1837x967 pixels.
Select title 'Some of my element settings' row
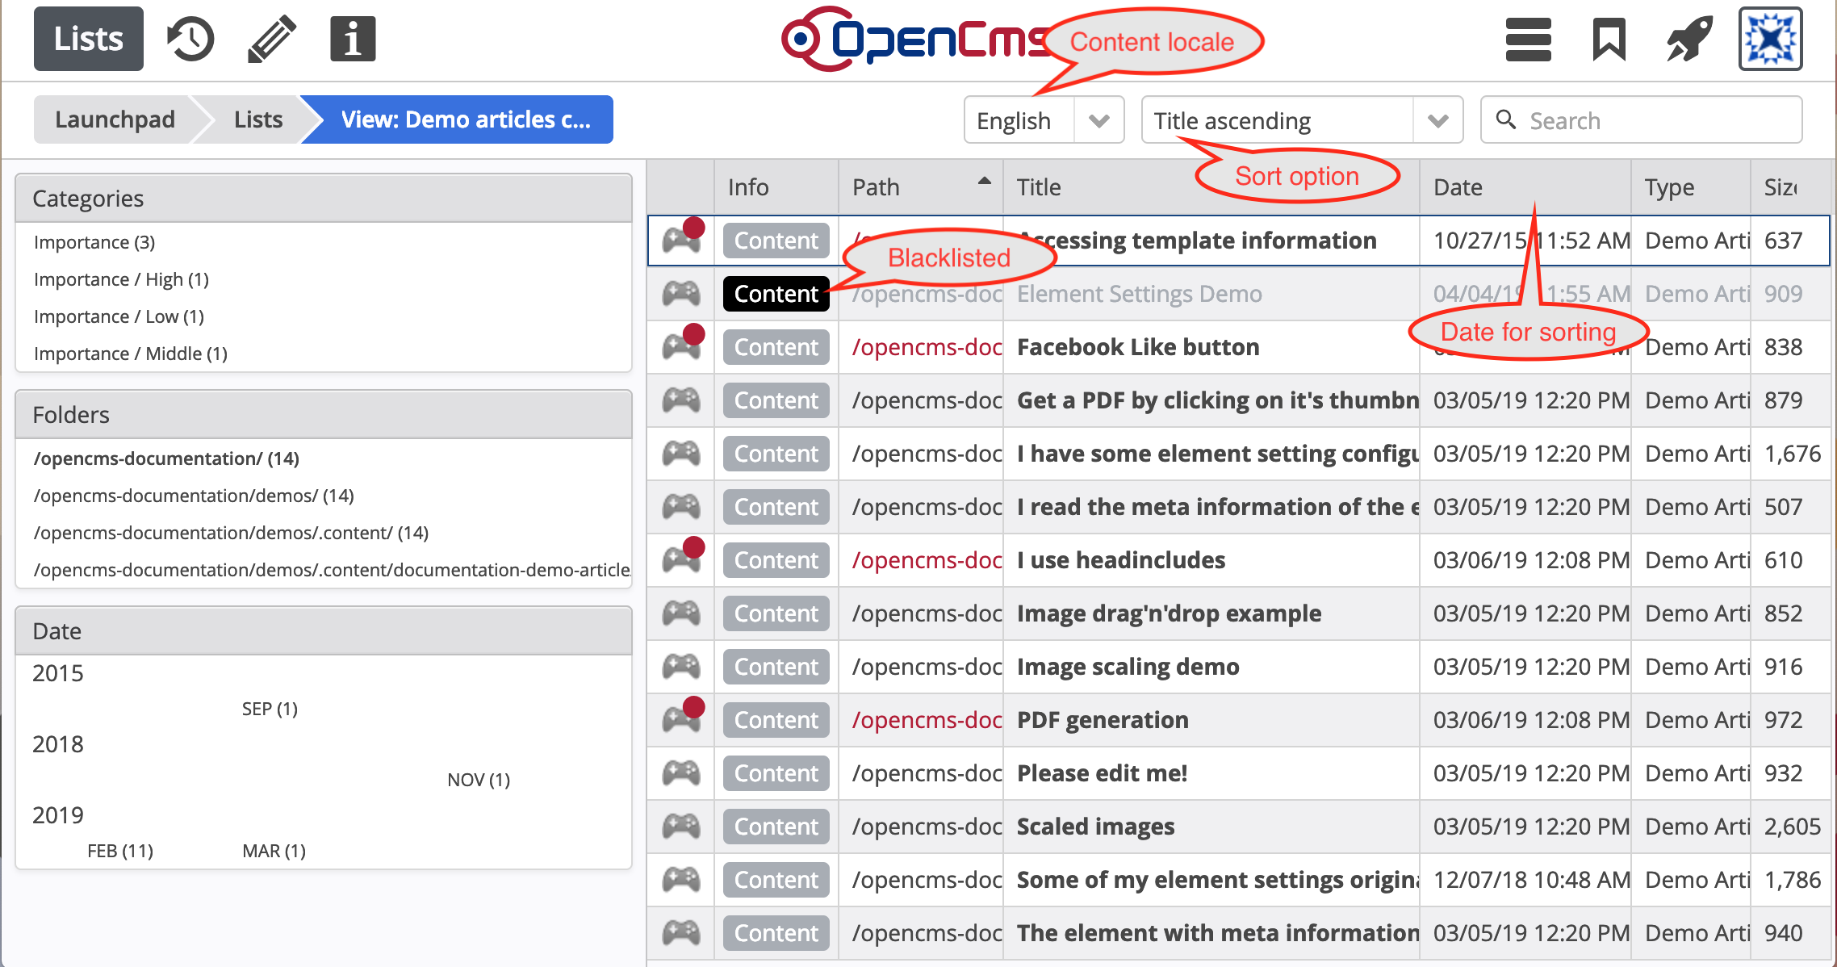click(1217, 880)
